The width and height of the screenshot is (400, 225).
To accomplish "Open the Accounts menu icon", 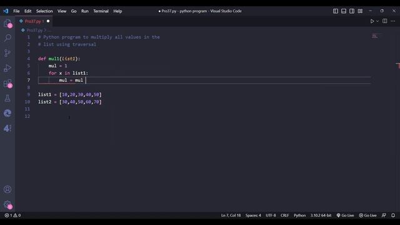I will [7, 189].
